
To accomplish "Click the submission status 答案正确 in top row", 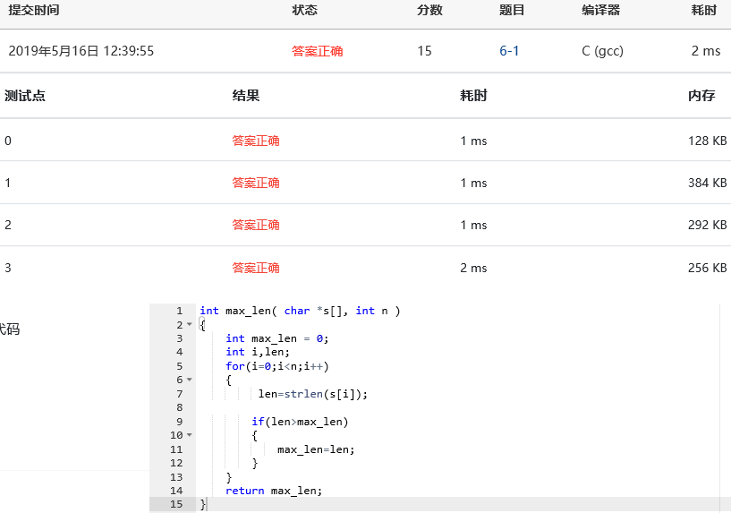I will tap(317, 51).
